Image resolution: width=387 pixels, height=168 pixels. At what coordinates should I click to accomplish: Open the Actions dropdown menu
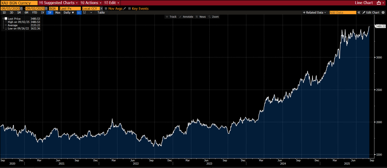[91, 3]
